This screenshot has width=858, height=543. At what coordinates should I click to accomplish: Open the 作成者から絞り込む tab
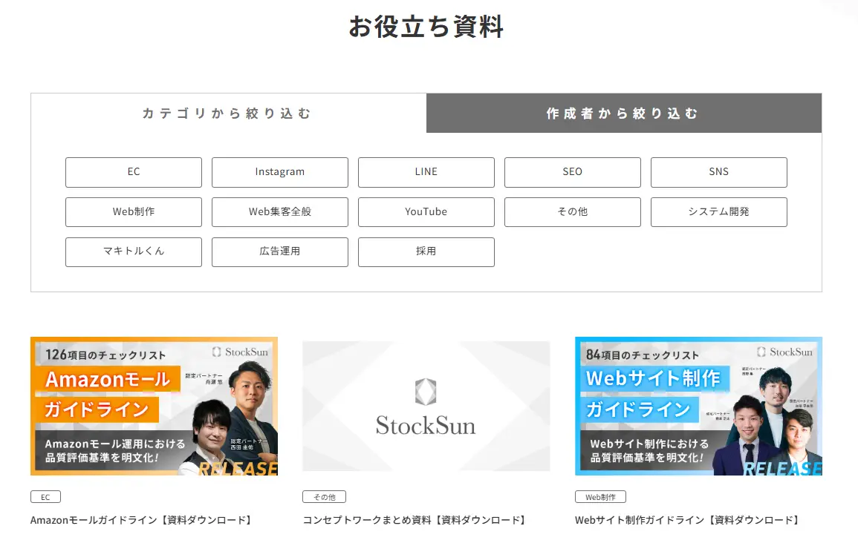pyautogui.click(x=623, y=113)
